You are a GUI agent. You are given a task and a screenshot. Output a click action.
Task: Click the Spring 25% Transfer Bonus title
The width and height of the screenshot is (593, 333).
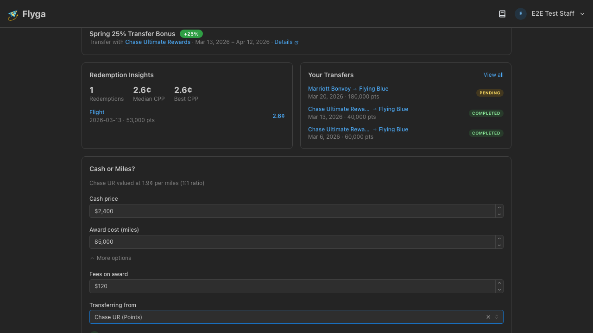(x=132, y=34)
